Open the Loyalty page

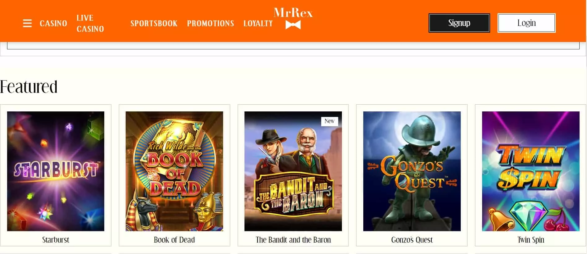click(x=258, y=23)
